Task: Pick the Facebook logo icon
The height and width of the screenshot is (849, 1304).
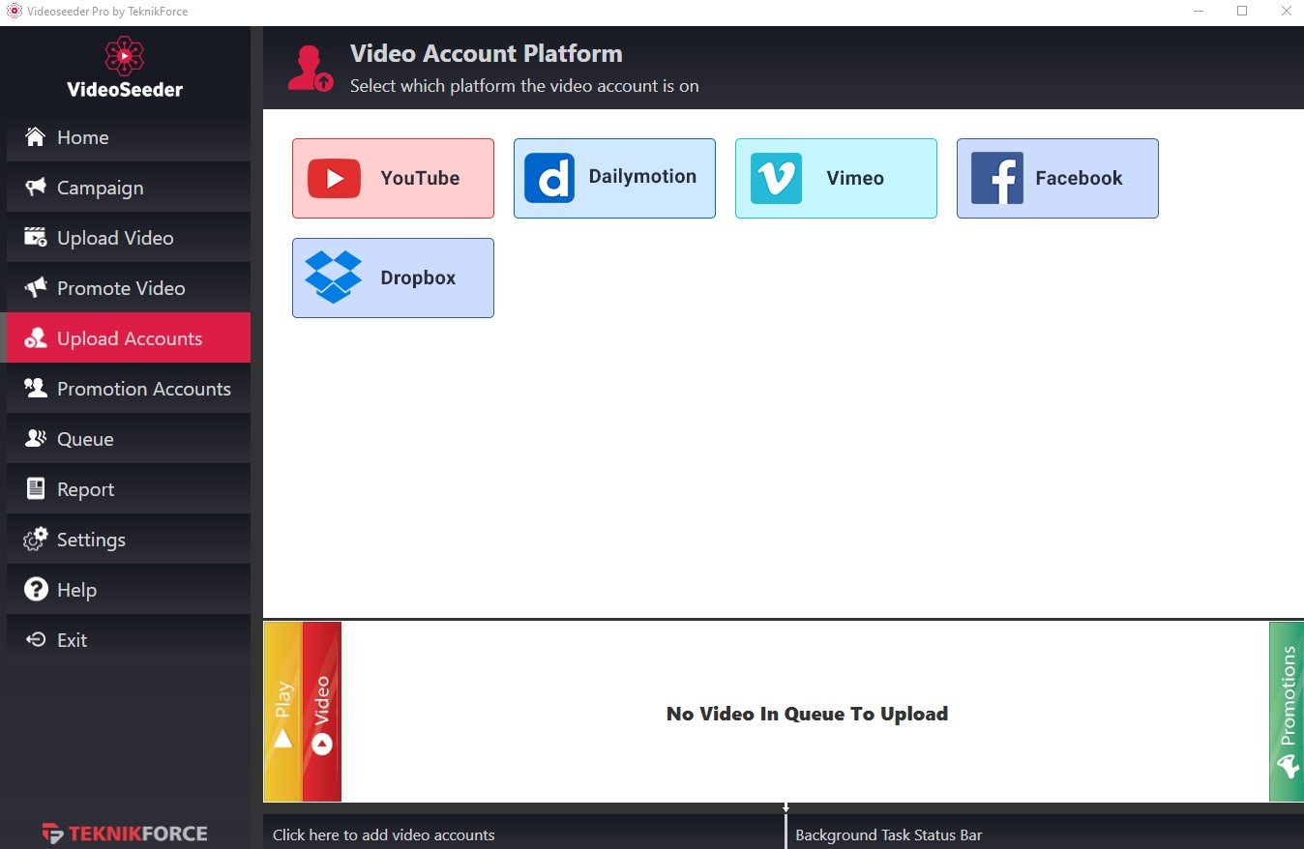Action: coord(996,178)
